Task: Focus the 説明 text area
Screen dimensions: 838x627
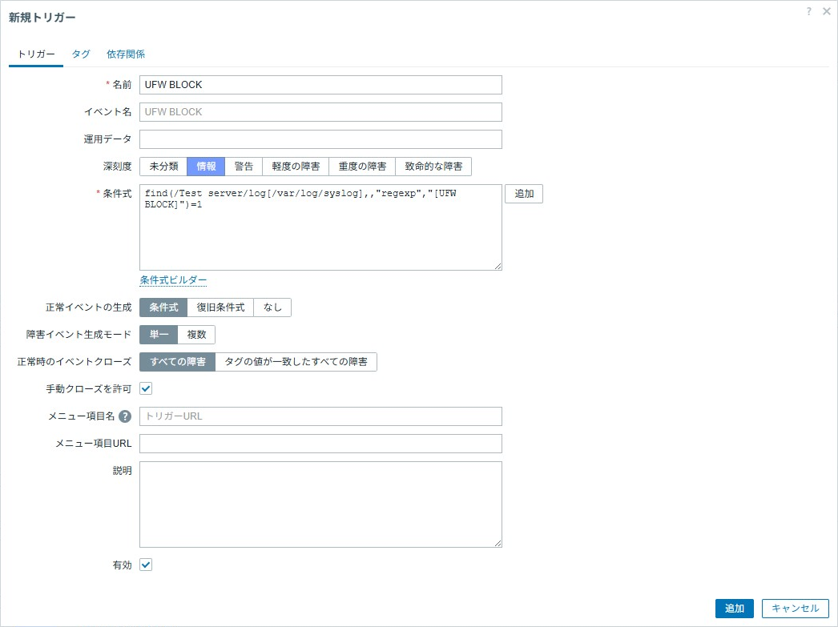Action: coord(320,504)
